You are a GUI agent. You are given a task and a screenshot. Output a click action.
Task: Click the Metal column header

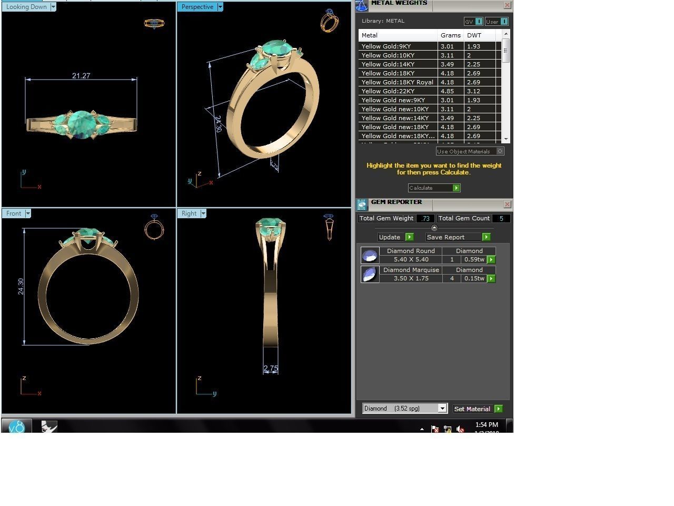[x=398, y=35]
